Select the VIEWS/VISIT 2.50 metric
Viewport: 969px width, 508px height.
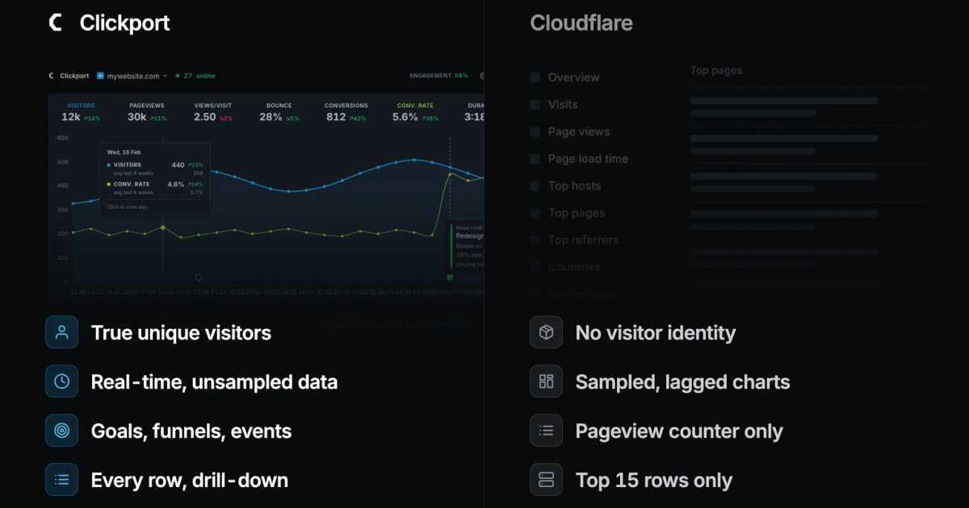click(x=213, y=112)
